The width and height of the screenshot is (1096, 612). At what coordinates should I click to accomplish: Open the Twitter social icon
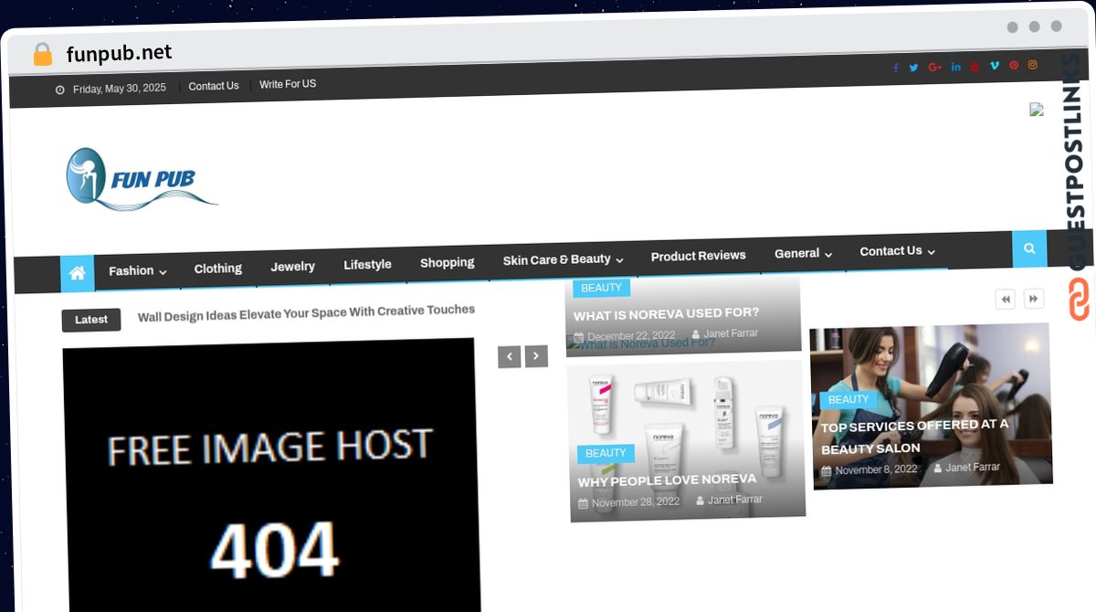pos(914,66)
